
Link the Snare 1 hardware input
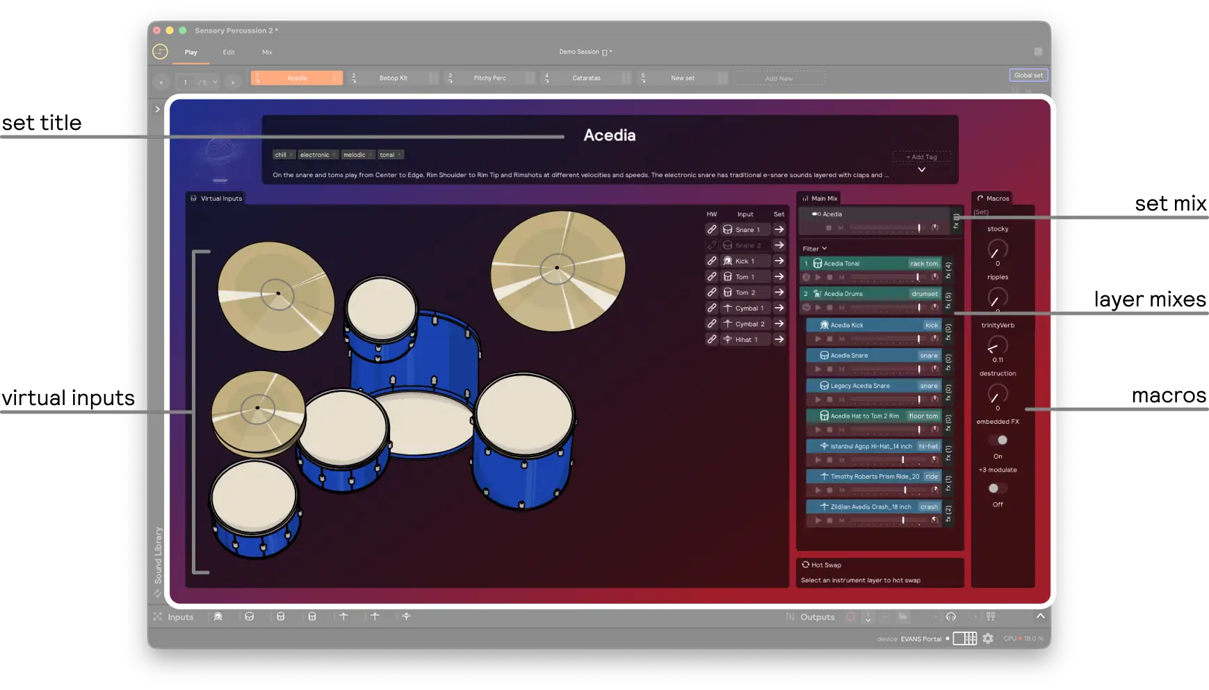pos(712,229)
